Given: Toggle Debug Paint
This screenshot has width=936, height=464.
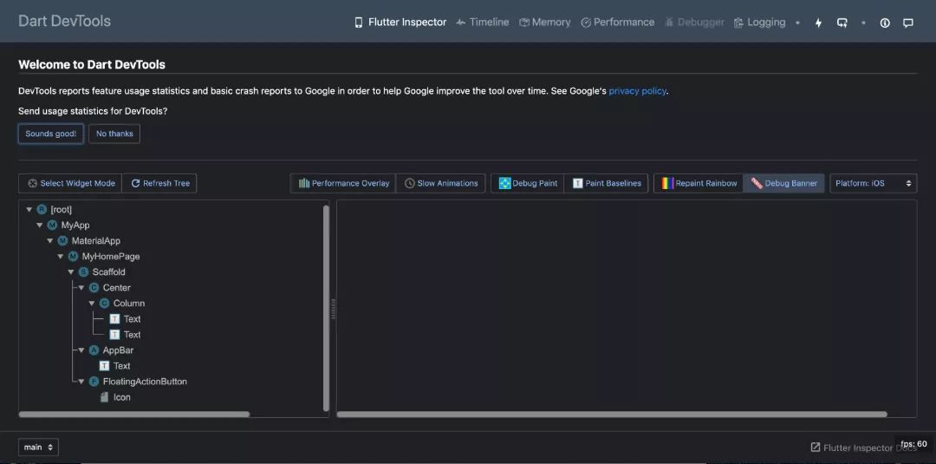Looking at the screenshot, I should (x=528, y=183).
